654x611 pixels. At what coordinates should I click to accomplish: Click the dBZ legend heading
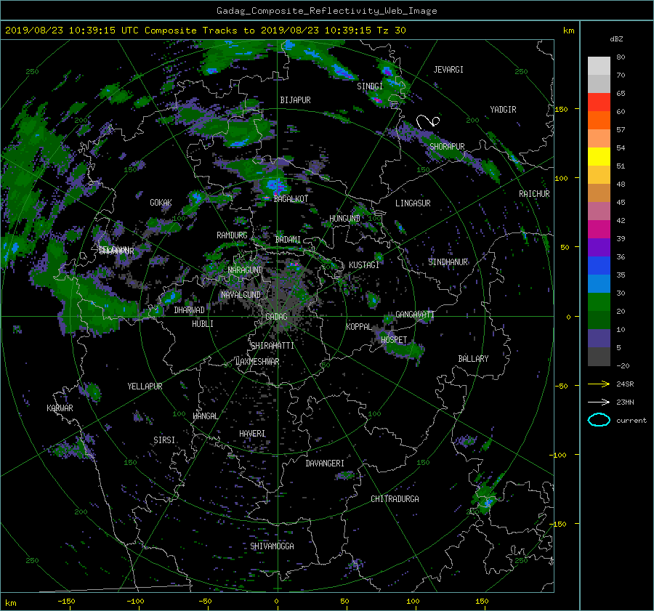click(x=616, y=39)
